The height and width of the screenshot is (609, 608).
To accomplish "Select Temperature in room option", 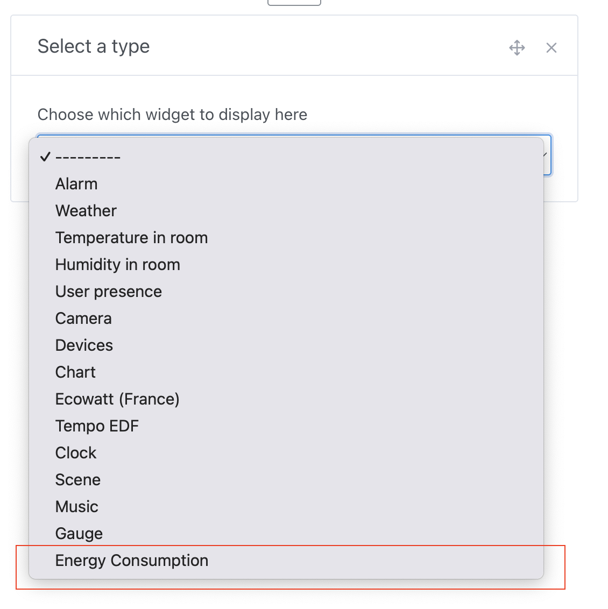I will (131, 237).
